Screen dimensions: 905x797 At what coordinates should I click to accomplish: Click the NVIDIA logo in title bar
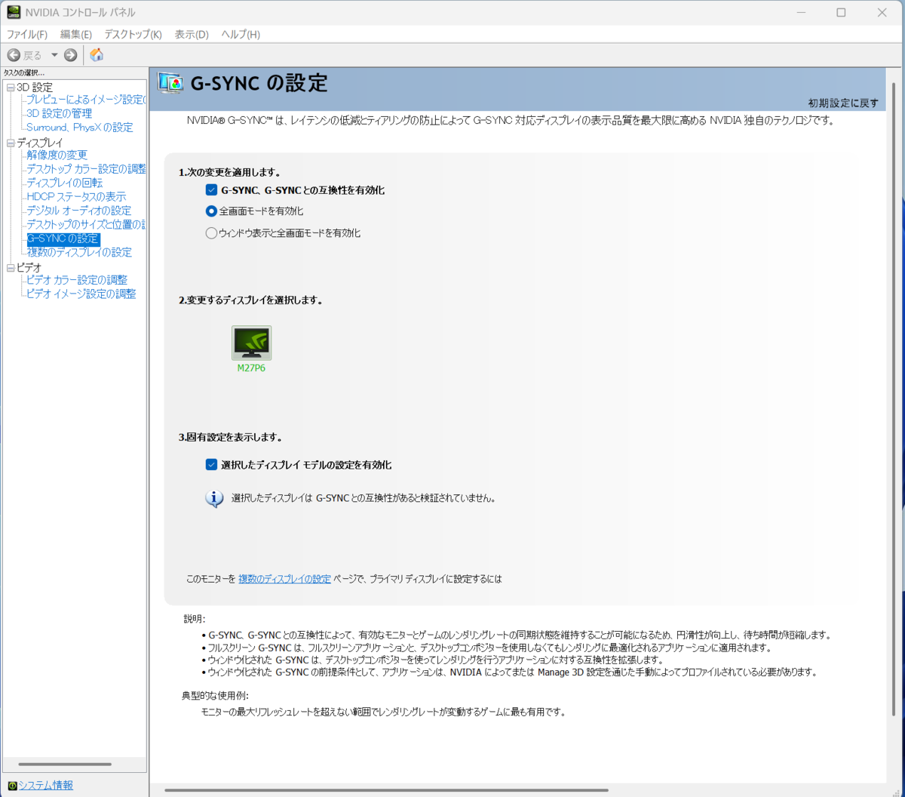tap(14, 12)
